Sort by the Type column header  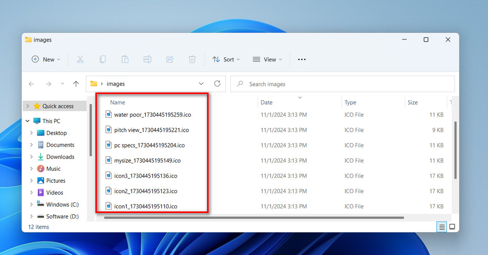click(x=350, y=102)
